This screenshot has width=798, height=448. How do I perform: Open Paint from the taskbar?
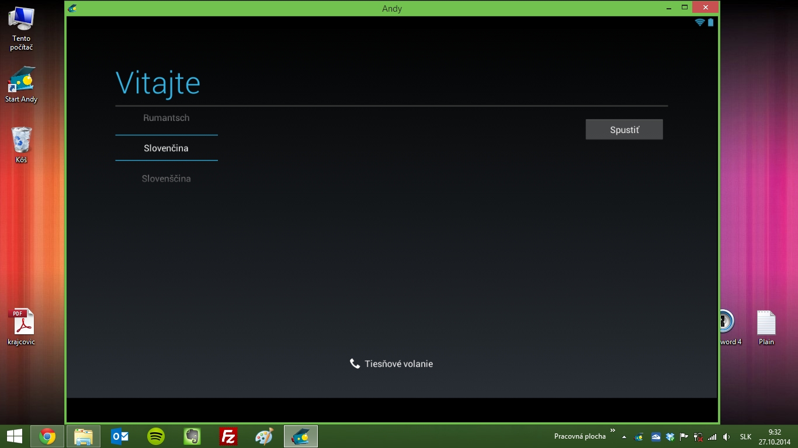[x=265, y=436]
